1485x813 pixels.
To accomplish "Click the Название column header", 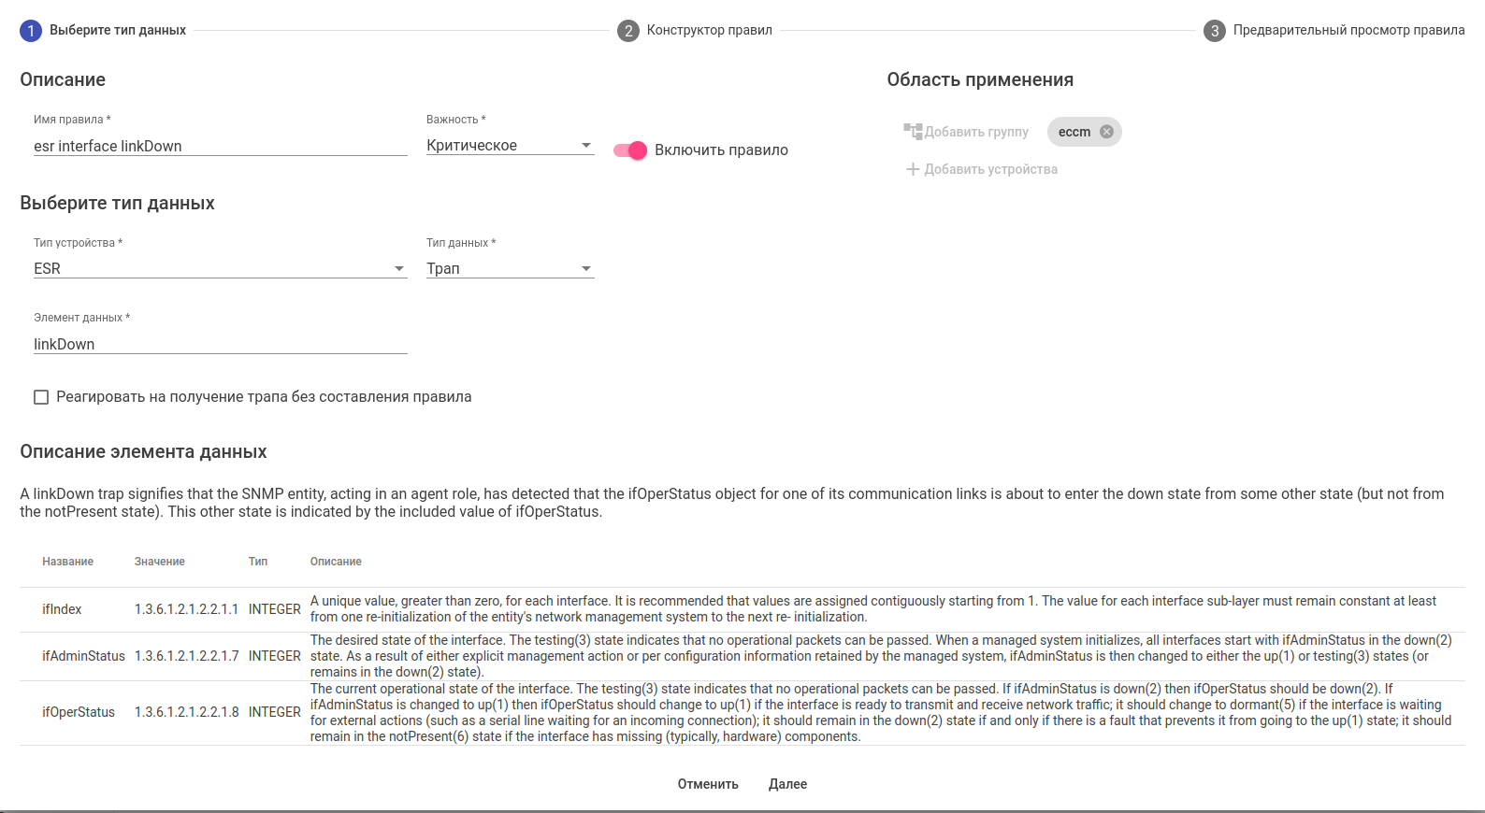I will coord(67,562).
